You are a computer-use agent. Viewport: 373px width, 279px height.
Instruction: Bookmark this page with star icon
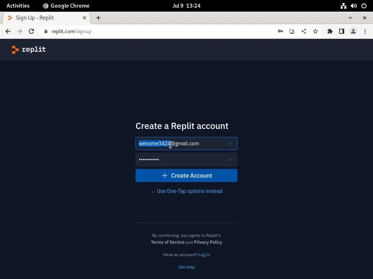[315, 31]
